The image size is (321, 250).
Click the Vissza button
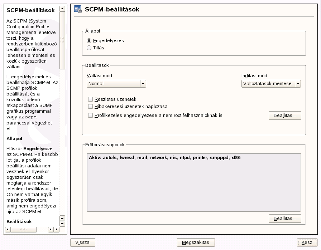coord(82,242)
